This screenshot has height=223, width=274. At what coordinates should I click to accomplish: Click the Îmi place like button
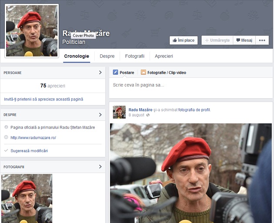coord(184,40)
